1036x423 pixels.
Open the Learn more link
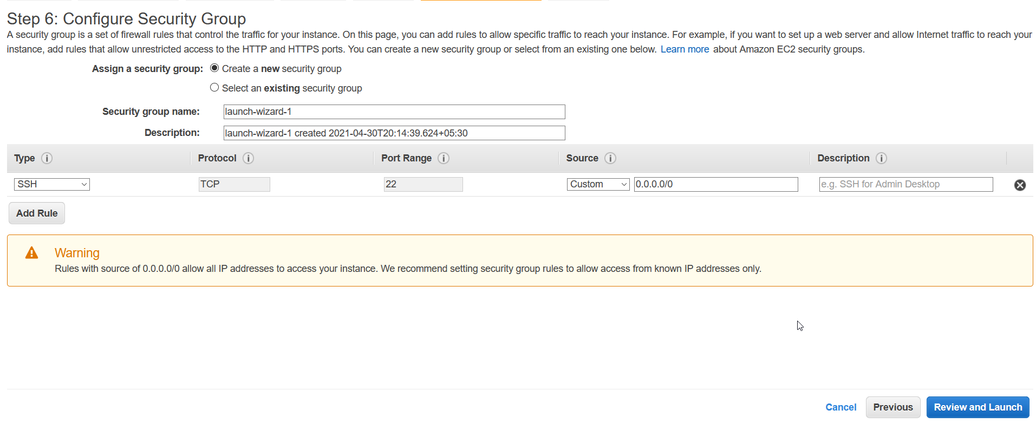tap(685, 49)
